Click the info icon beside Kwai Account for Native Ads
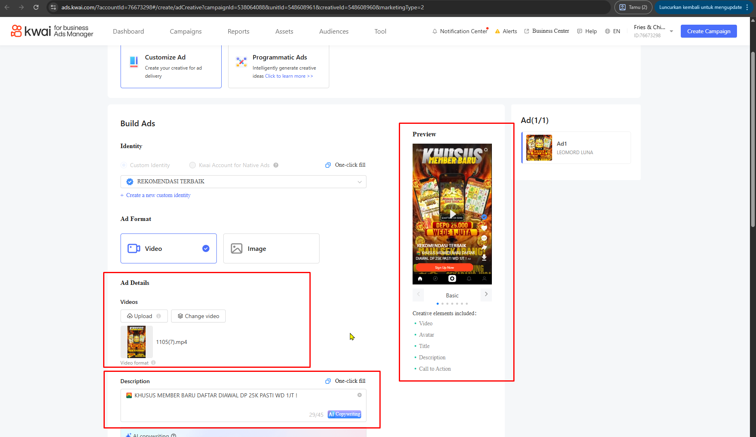Screen dimensions: 756x437 (276, 165)
